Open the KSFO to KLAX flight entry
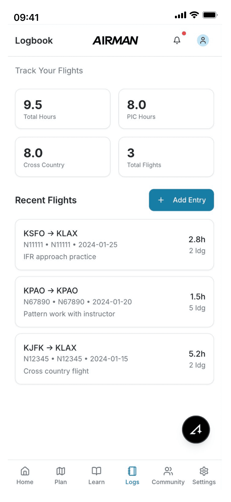Viewport: 231px width, 502px height. (114, 245)
